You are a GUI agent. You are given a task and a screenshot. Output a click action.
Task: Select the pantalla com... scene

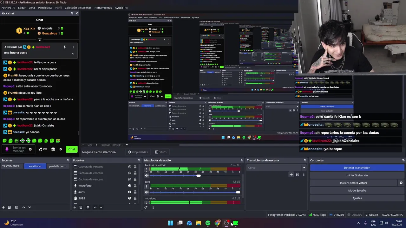coord(58,166)
